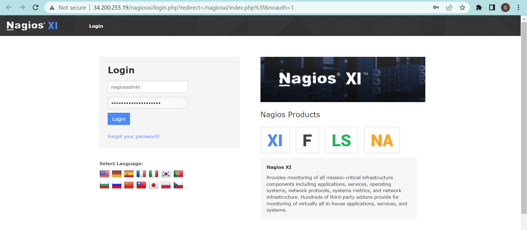
Task: Go back with the browser back arrow
Action: coord(9,7)
